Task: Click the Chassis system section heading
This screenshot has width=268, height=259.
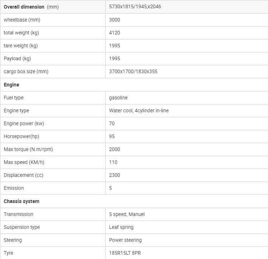Action: (21, 201)
